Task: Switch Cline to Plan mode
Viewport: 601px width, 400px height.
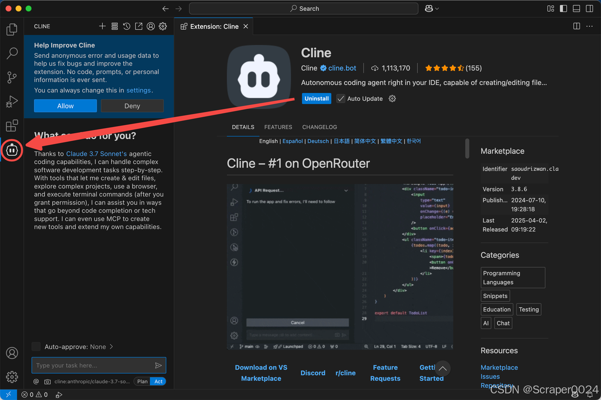Action: coord(142,381)
